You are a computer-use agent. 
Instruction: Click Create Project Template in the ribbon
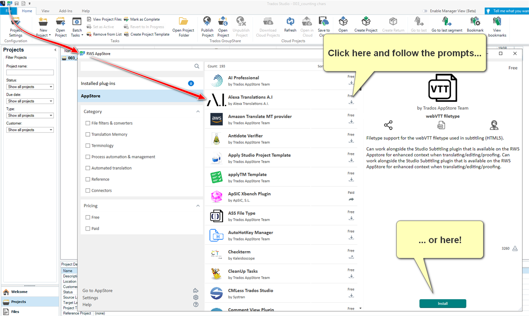pos(146,34)
